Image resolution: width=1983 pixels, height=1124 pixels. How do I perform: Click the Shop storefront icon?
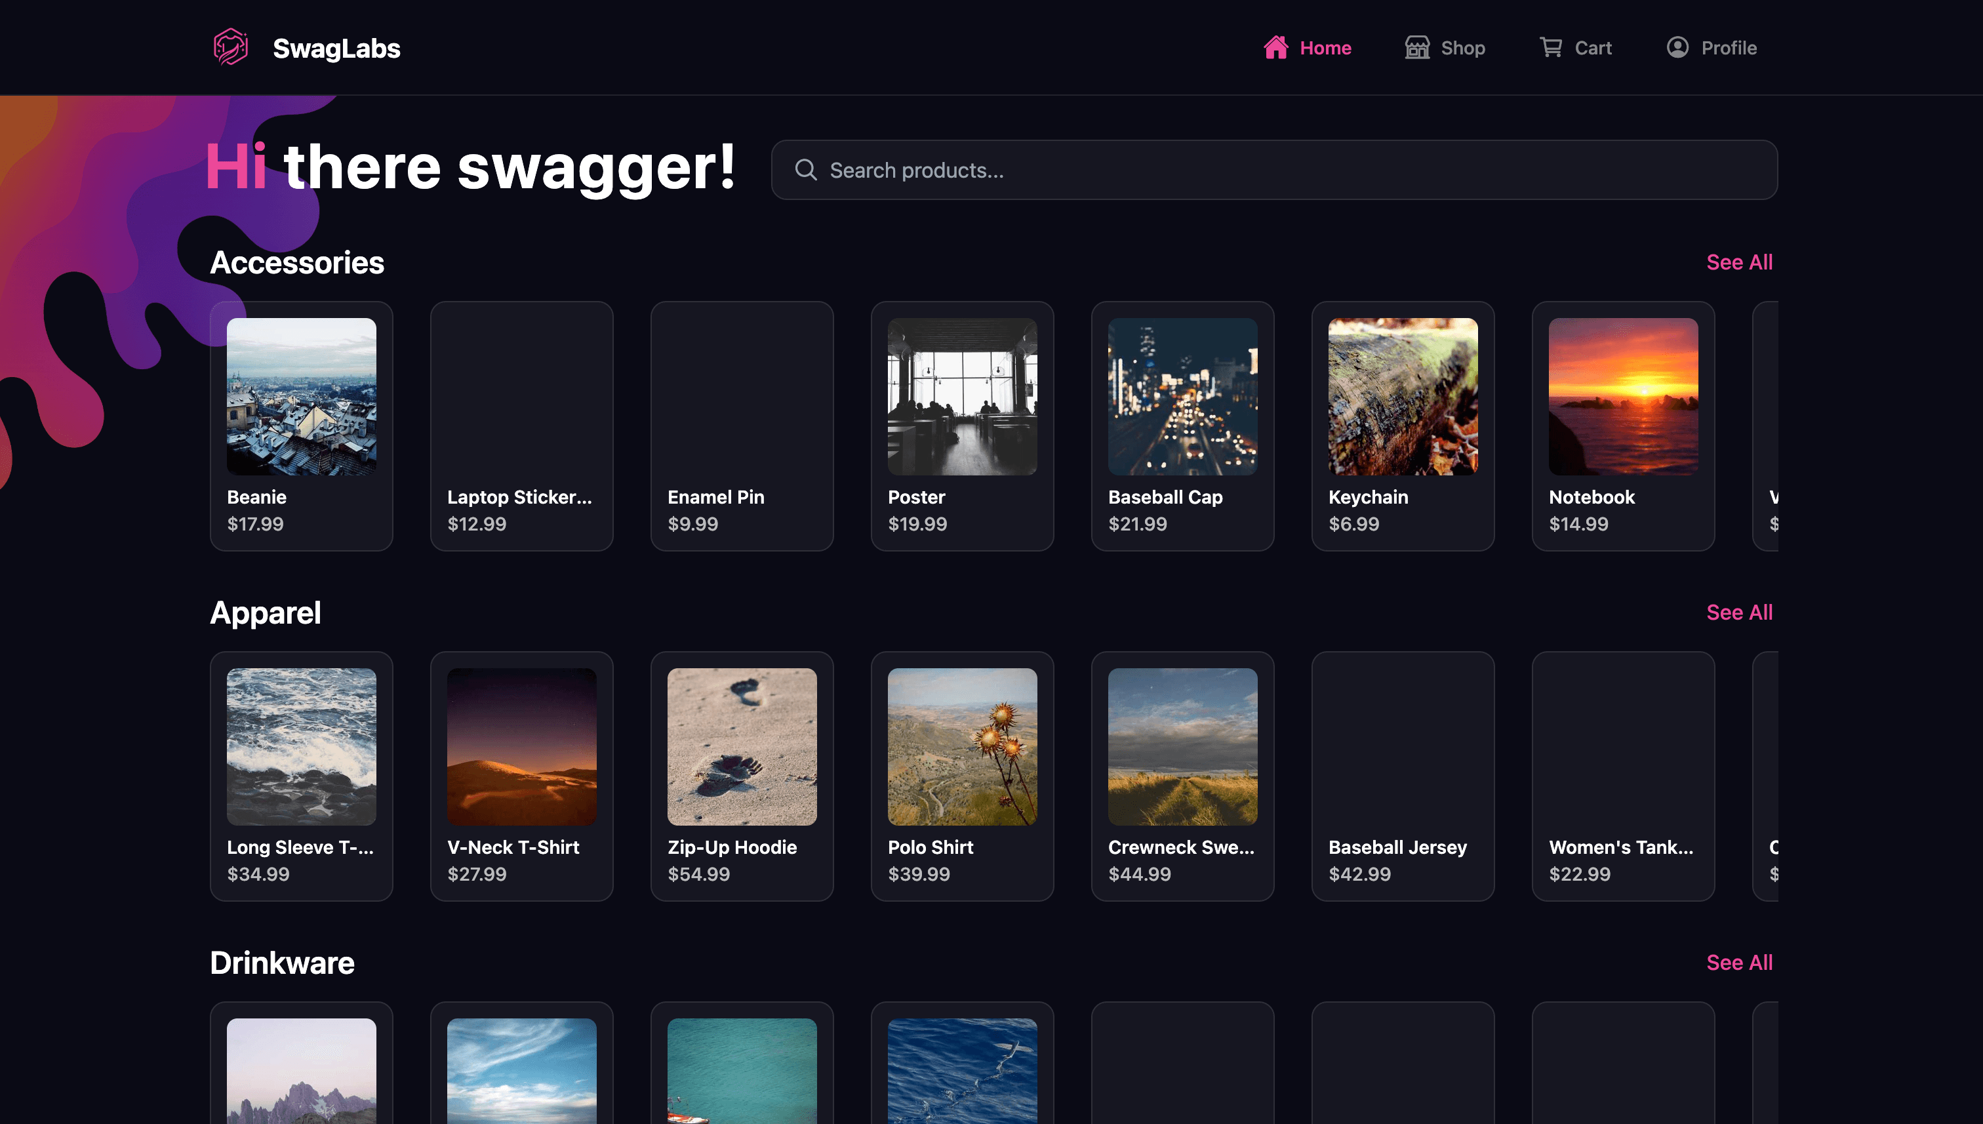click(x=1416, y=47)
